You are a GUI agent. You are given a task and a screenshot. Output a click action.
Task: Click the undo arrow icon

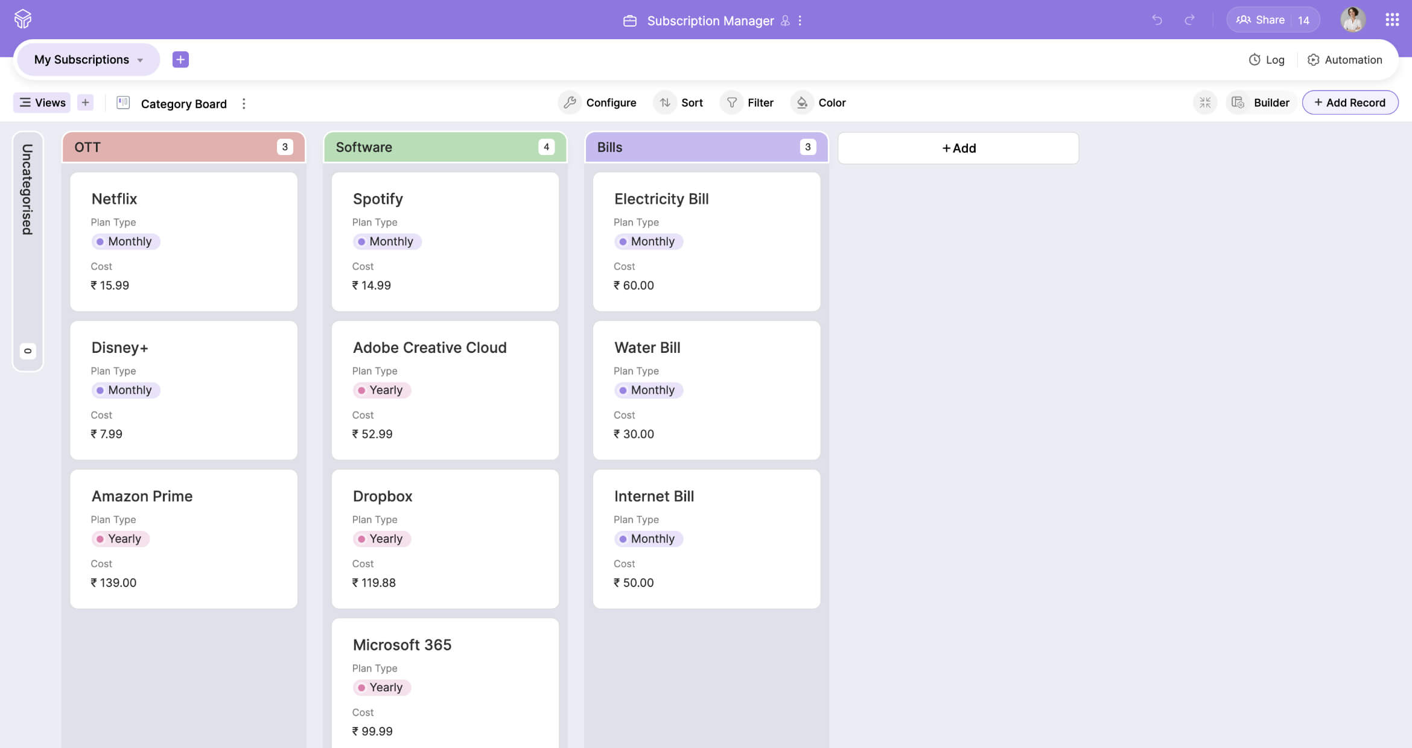pyautogui.click(x=1156, y=20)
